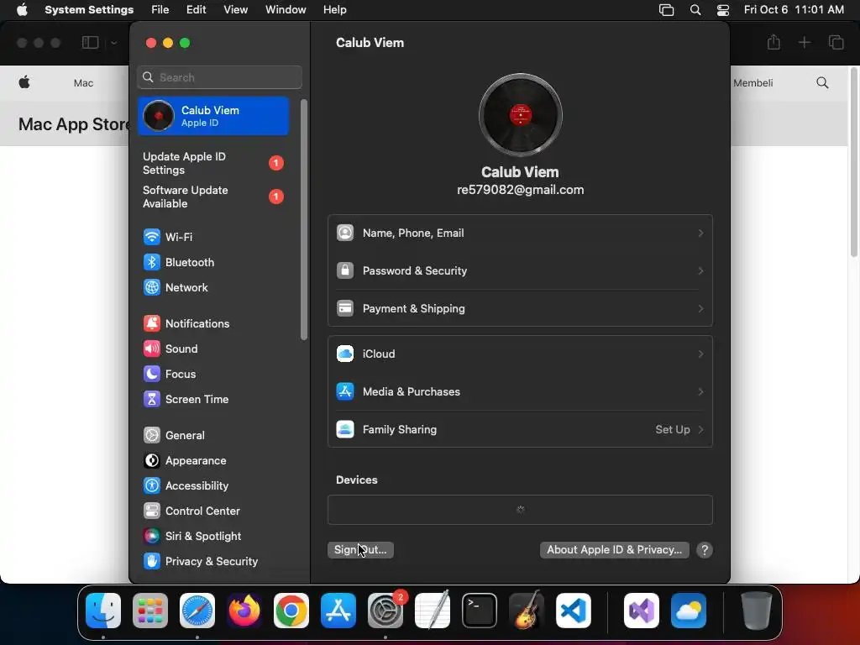Click the Finder icon in Dock
This screenshot has width=860, height=645.
coord(103,611)
